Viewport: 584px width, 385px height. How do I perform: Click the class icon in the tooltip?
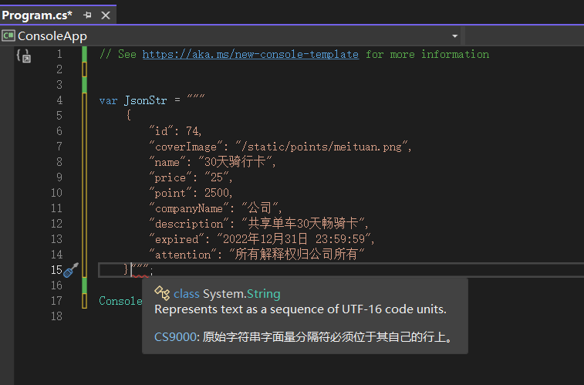click(162, 293)
